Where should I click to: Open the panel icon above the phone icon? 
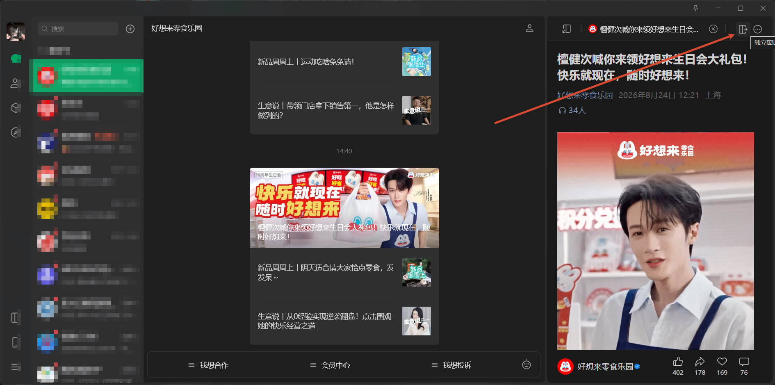coord(15,318)
